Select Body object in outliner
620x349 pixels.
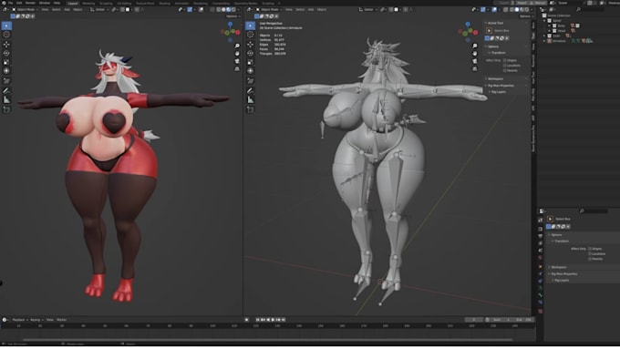(x=561, y=26)
